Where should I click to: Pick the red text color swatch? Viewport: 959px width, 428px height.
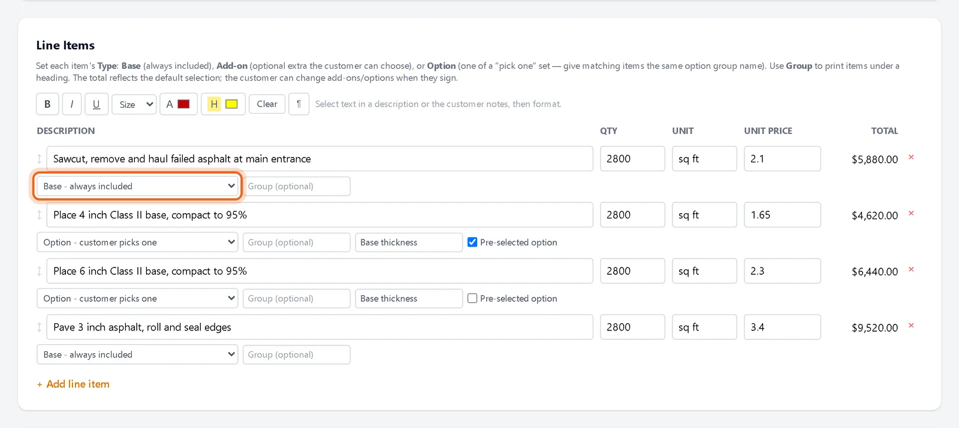point(184,104)
